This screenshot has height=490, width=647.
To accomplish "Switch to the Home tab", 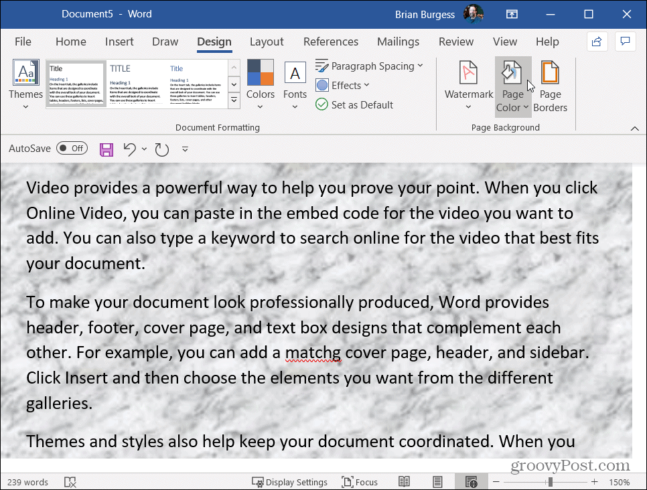I will (70, 42).
